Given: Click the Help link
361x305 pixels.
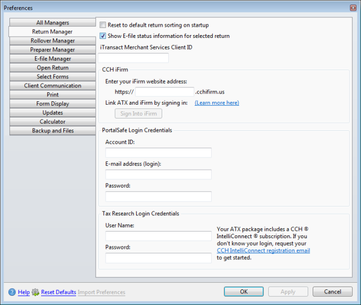Looking at the screenshot, I should coord(24,292).
